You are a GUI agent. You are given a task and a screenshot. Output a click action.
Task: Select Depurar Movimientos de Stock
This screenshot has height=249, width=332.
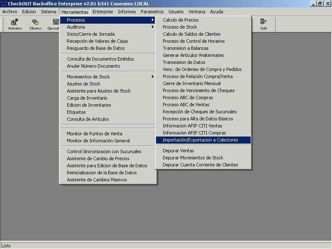203,158
